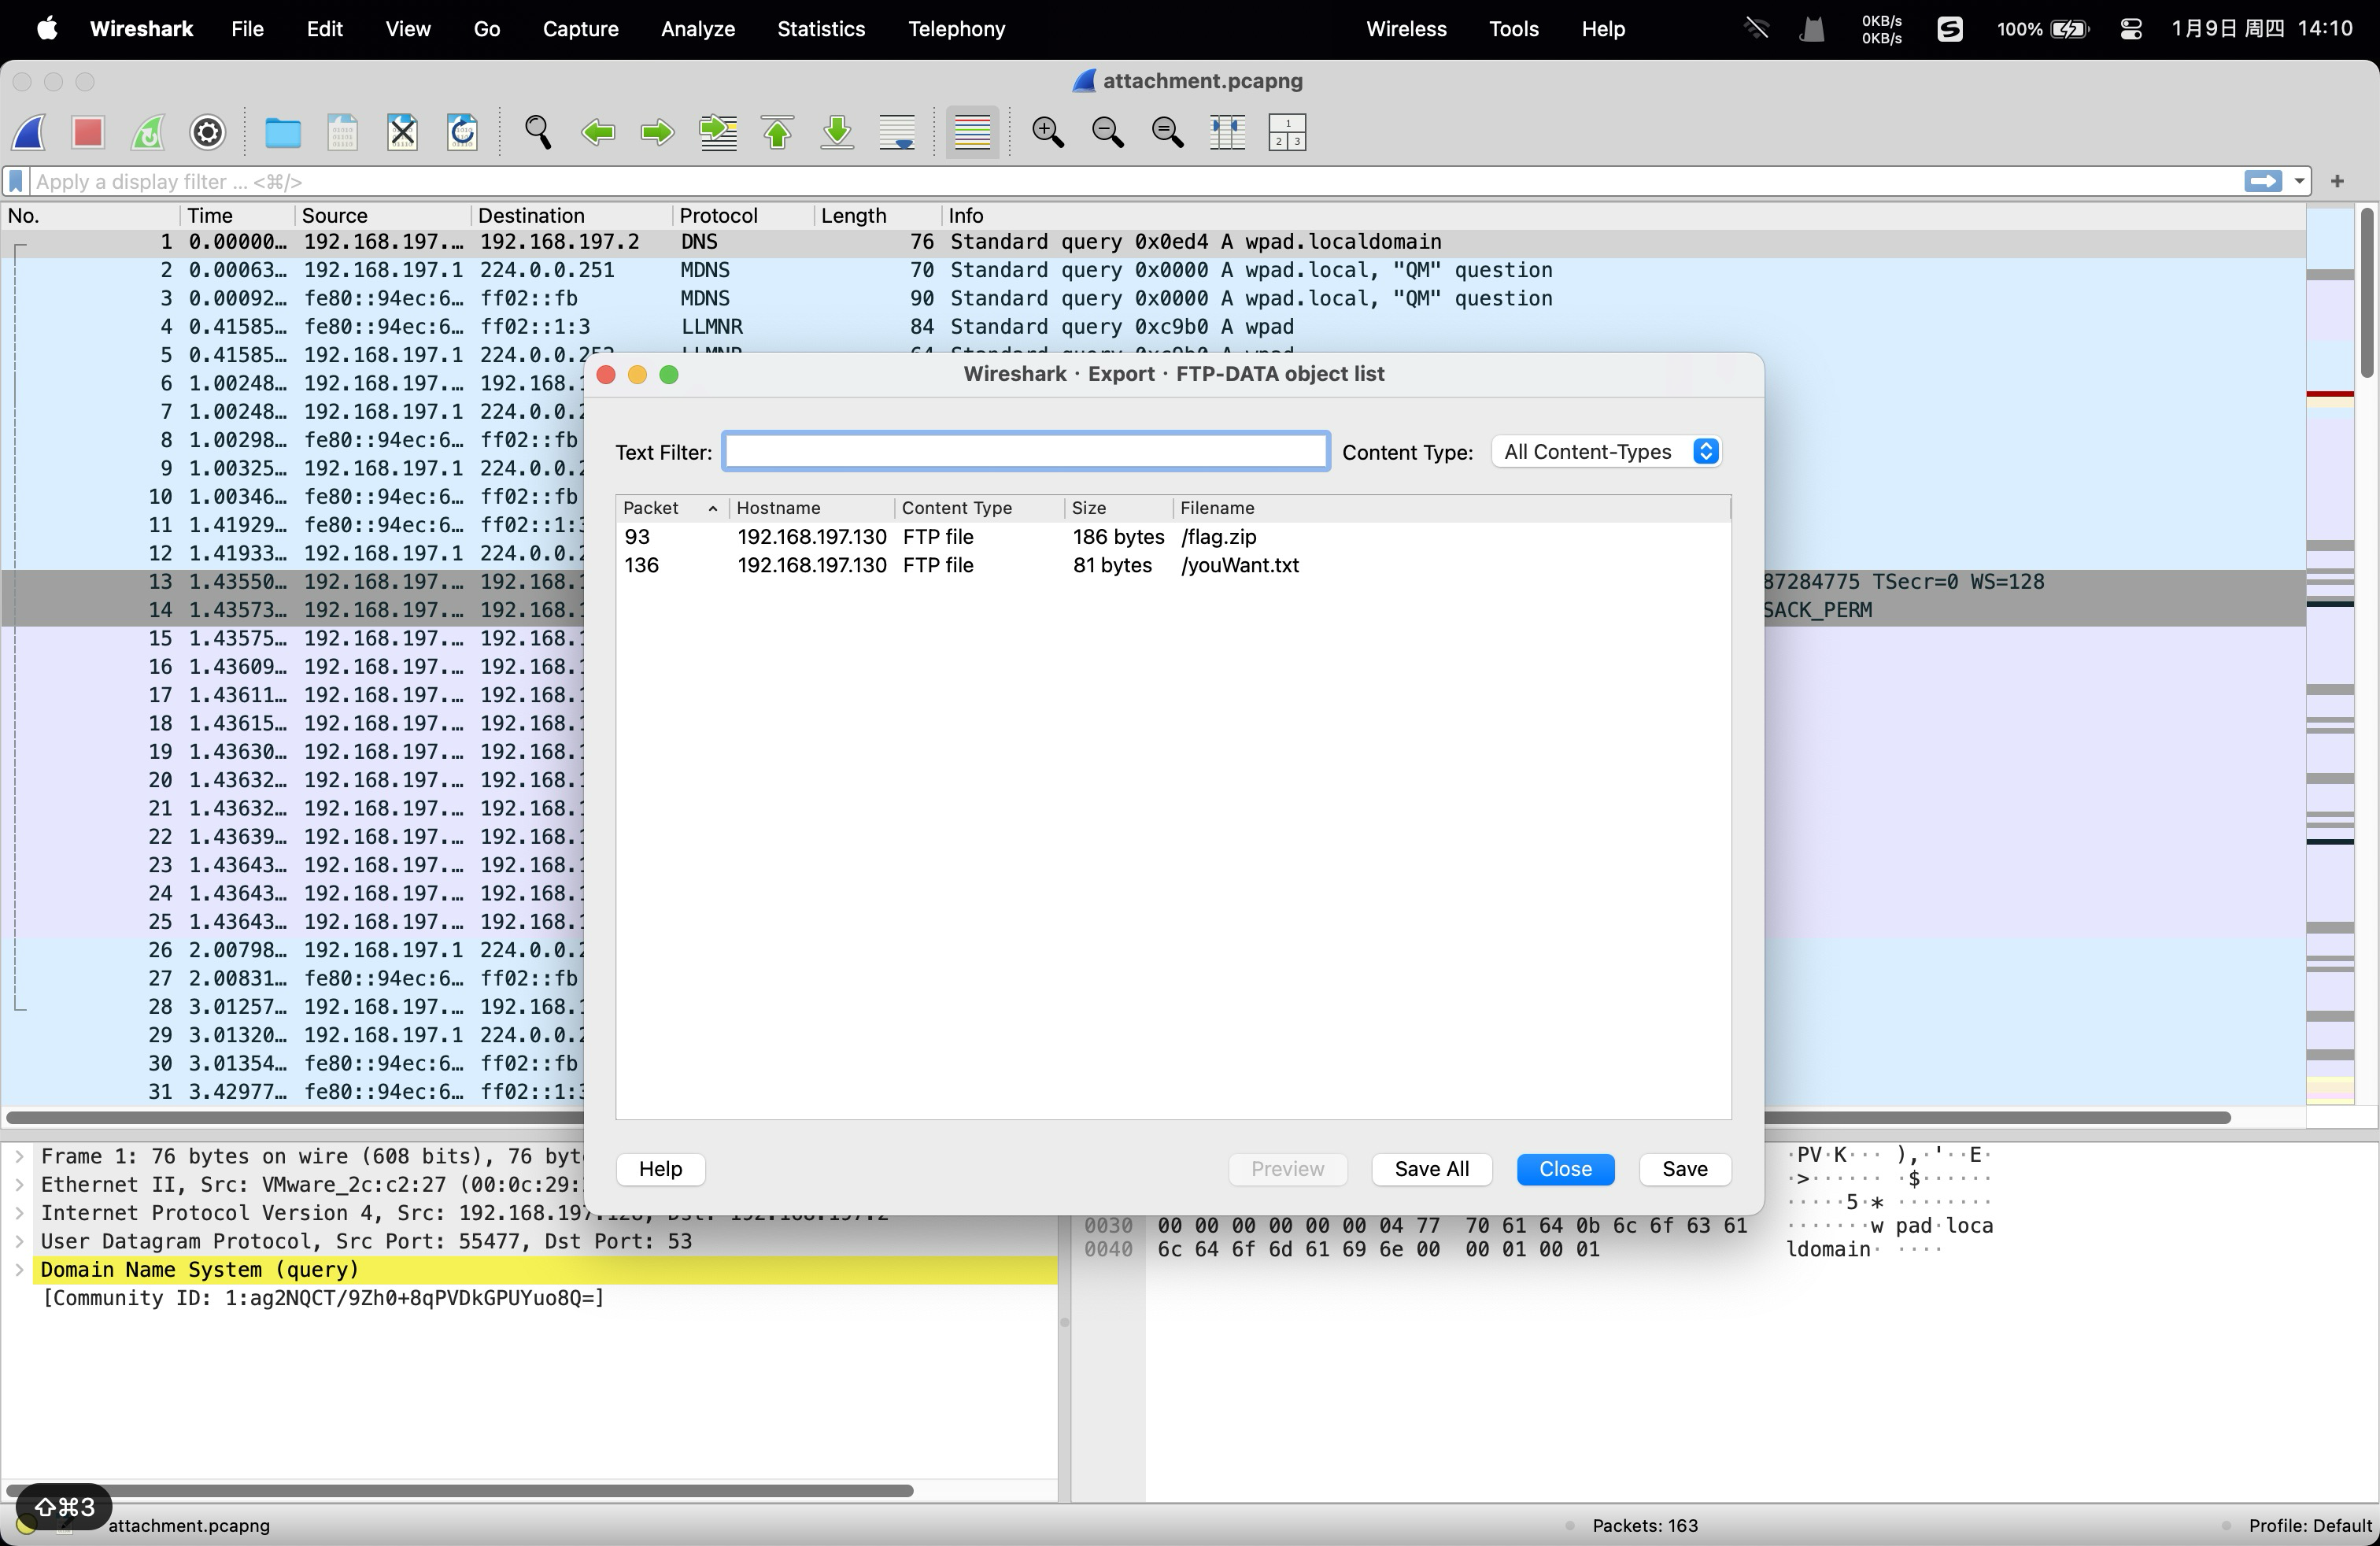Image resolution: width=2380 pixels, height=1546 pixels.
Task: Click display filter bookmark icon
Action: click(16, 181)
